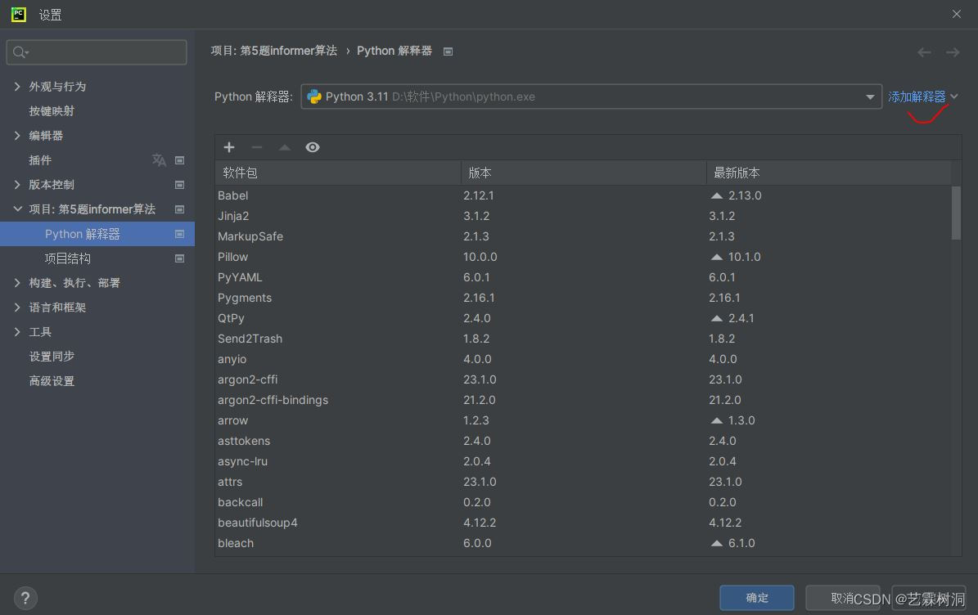Click the plus icon to install a package
The height and width of the screenshot is (615, 978).
[x=229, y=147]
